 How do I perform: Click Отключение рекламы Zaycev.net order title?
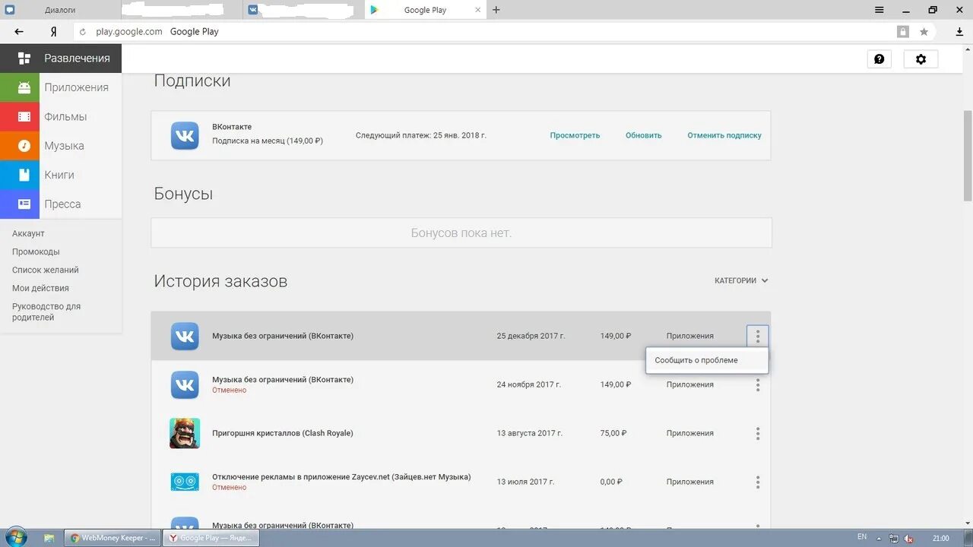pos(341,477)
